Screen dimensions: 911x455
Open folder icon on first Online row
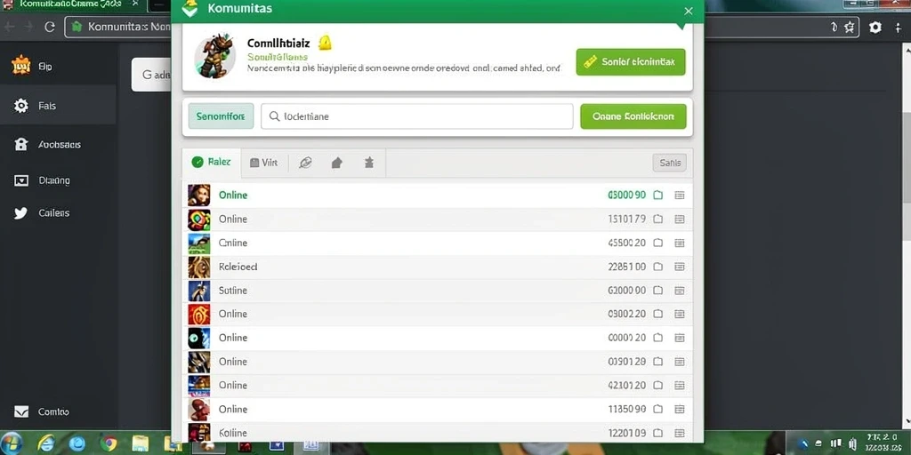[657, 195]
